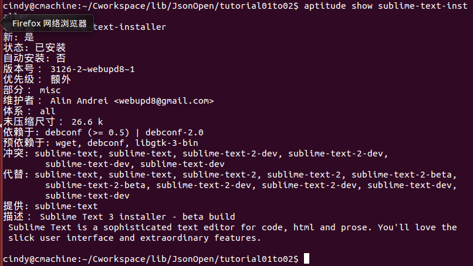Click the 未压缩尺寸 26.6 k size value
Image resolution: width=473 pixels, height=266 pixels.
87,122
